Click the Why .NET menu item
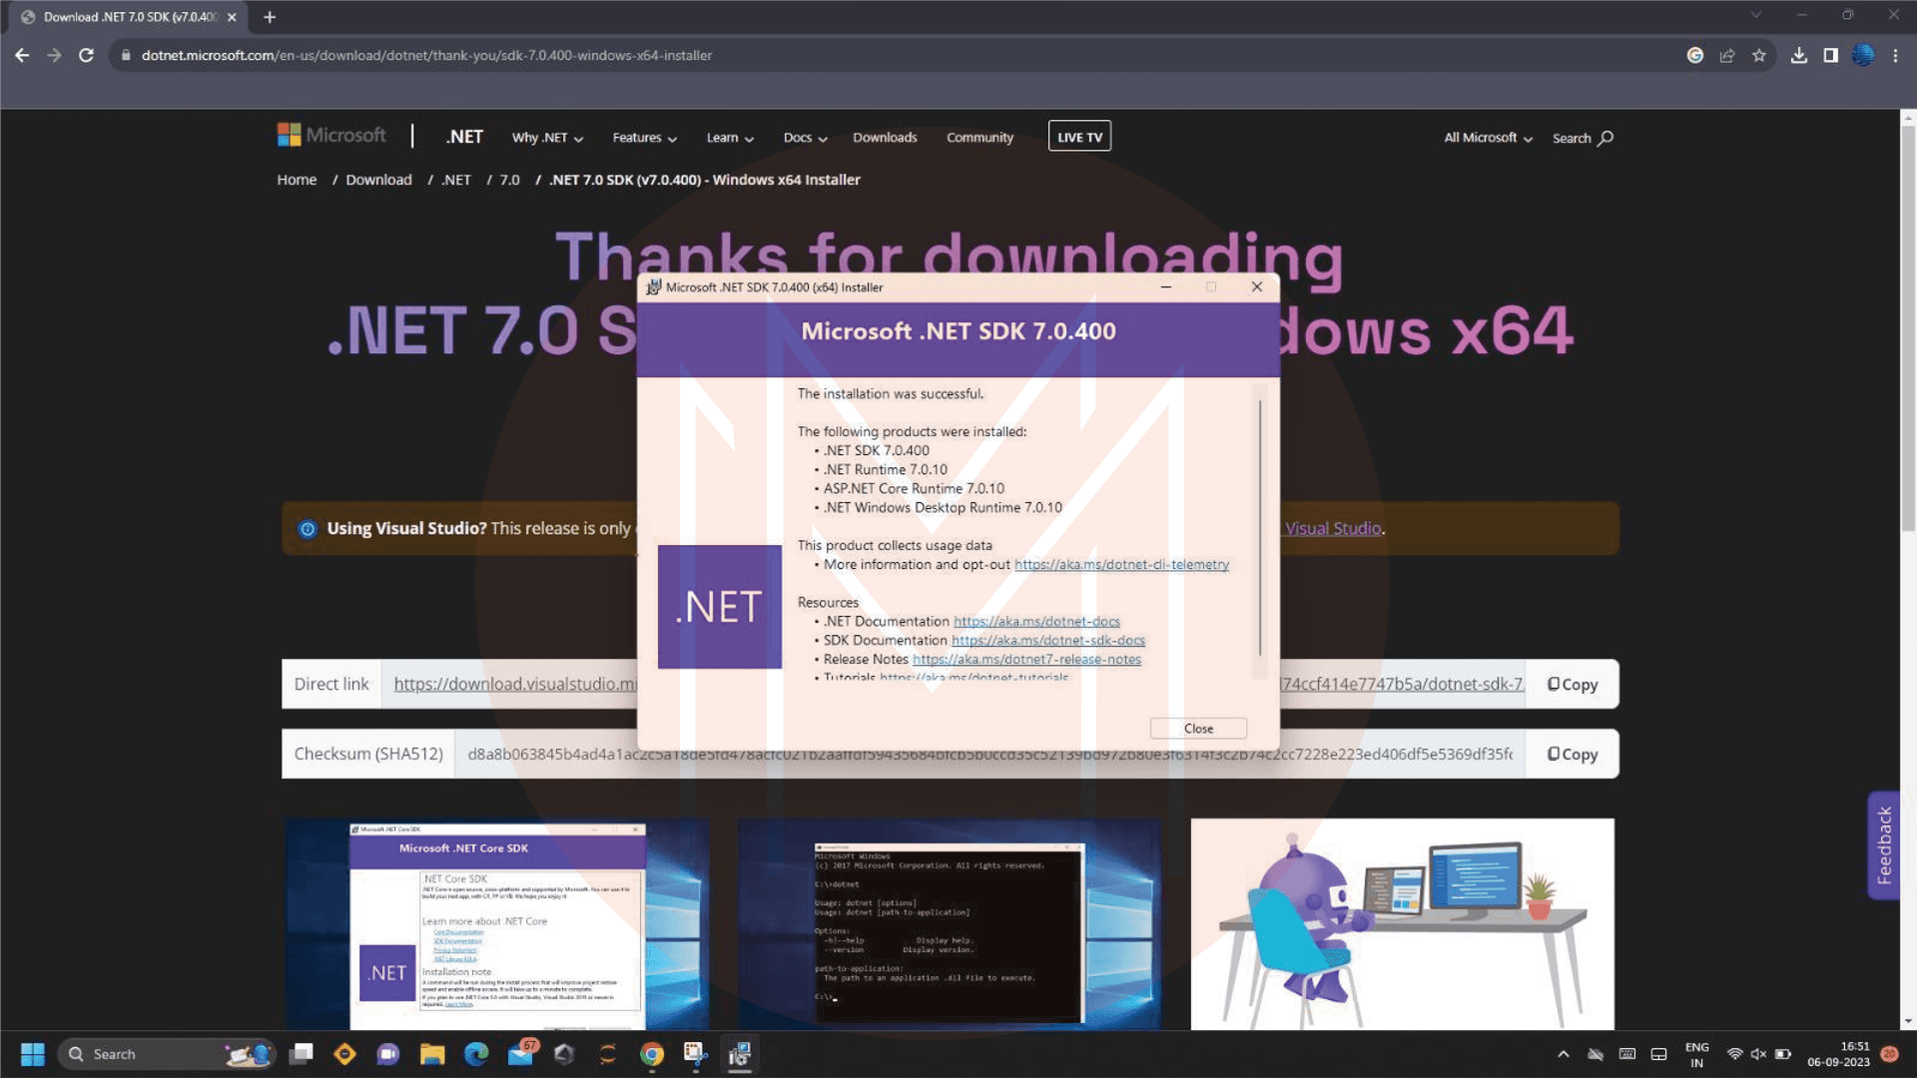This screenshot has height=1078, width=1917. click(x=545, y=137)
